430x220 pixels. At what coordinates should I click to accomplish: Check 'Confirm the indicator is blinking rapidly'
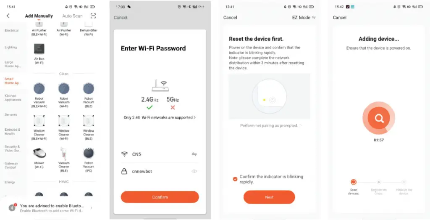click(x=235, y=179)
